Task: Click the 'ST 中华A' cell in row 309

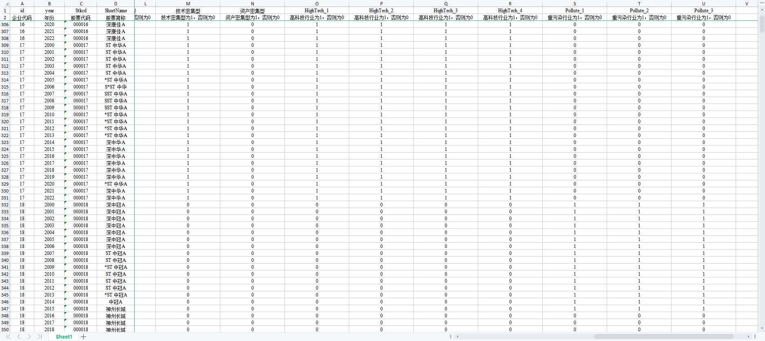Action: pos(116,45)
